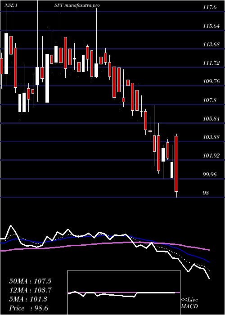Click the 103.88 price axis label
The height and width of the screenshot is (315, 225).
click(211, 137)
